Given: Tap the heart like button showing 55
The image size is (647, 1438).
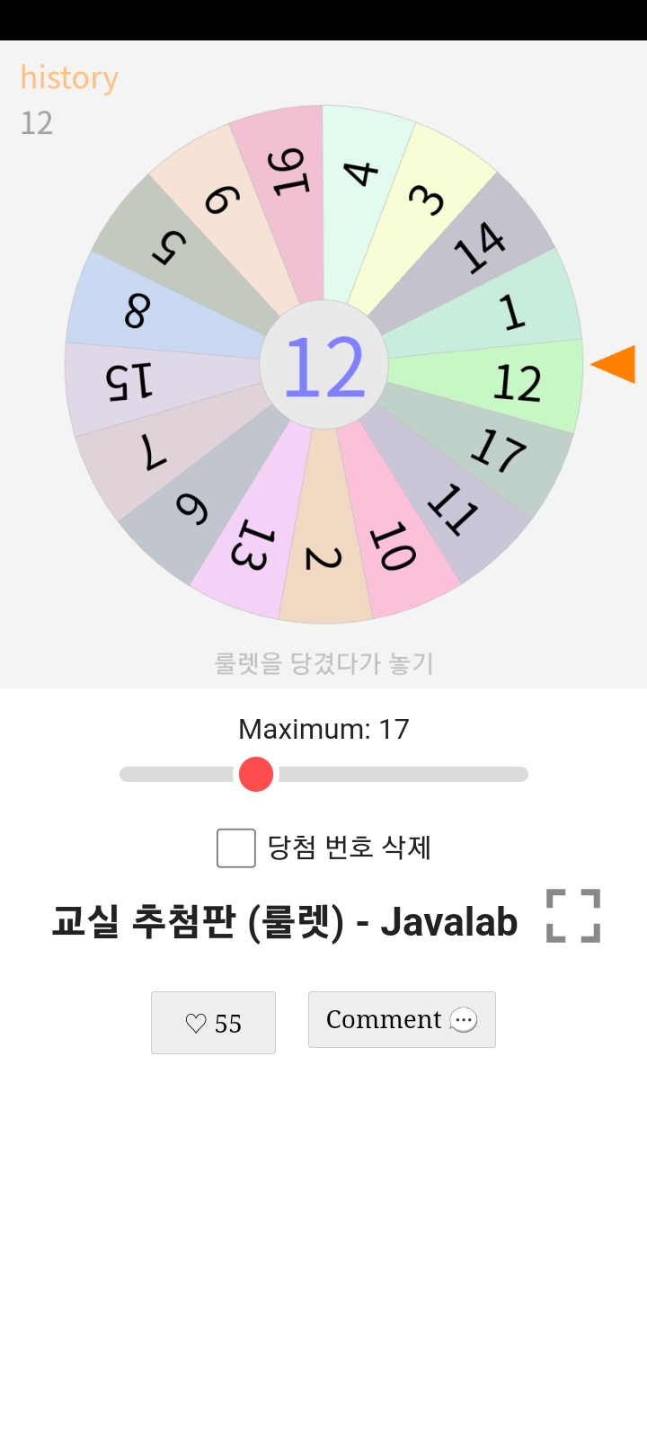Looking at the screenshot, I should point(213,1023).
